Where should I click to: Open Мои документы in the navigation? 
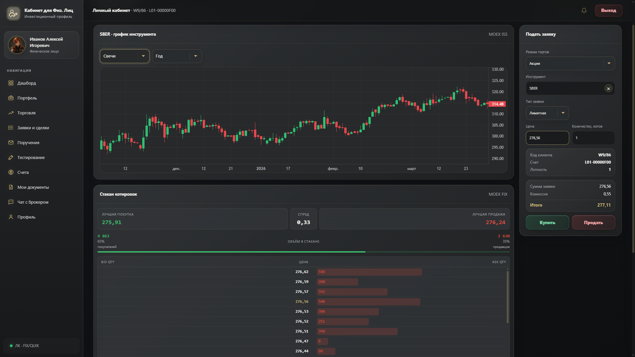(x=41, y=187)
